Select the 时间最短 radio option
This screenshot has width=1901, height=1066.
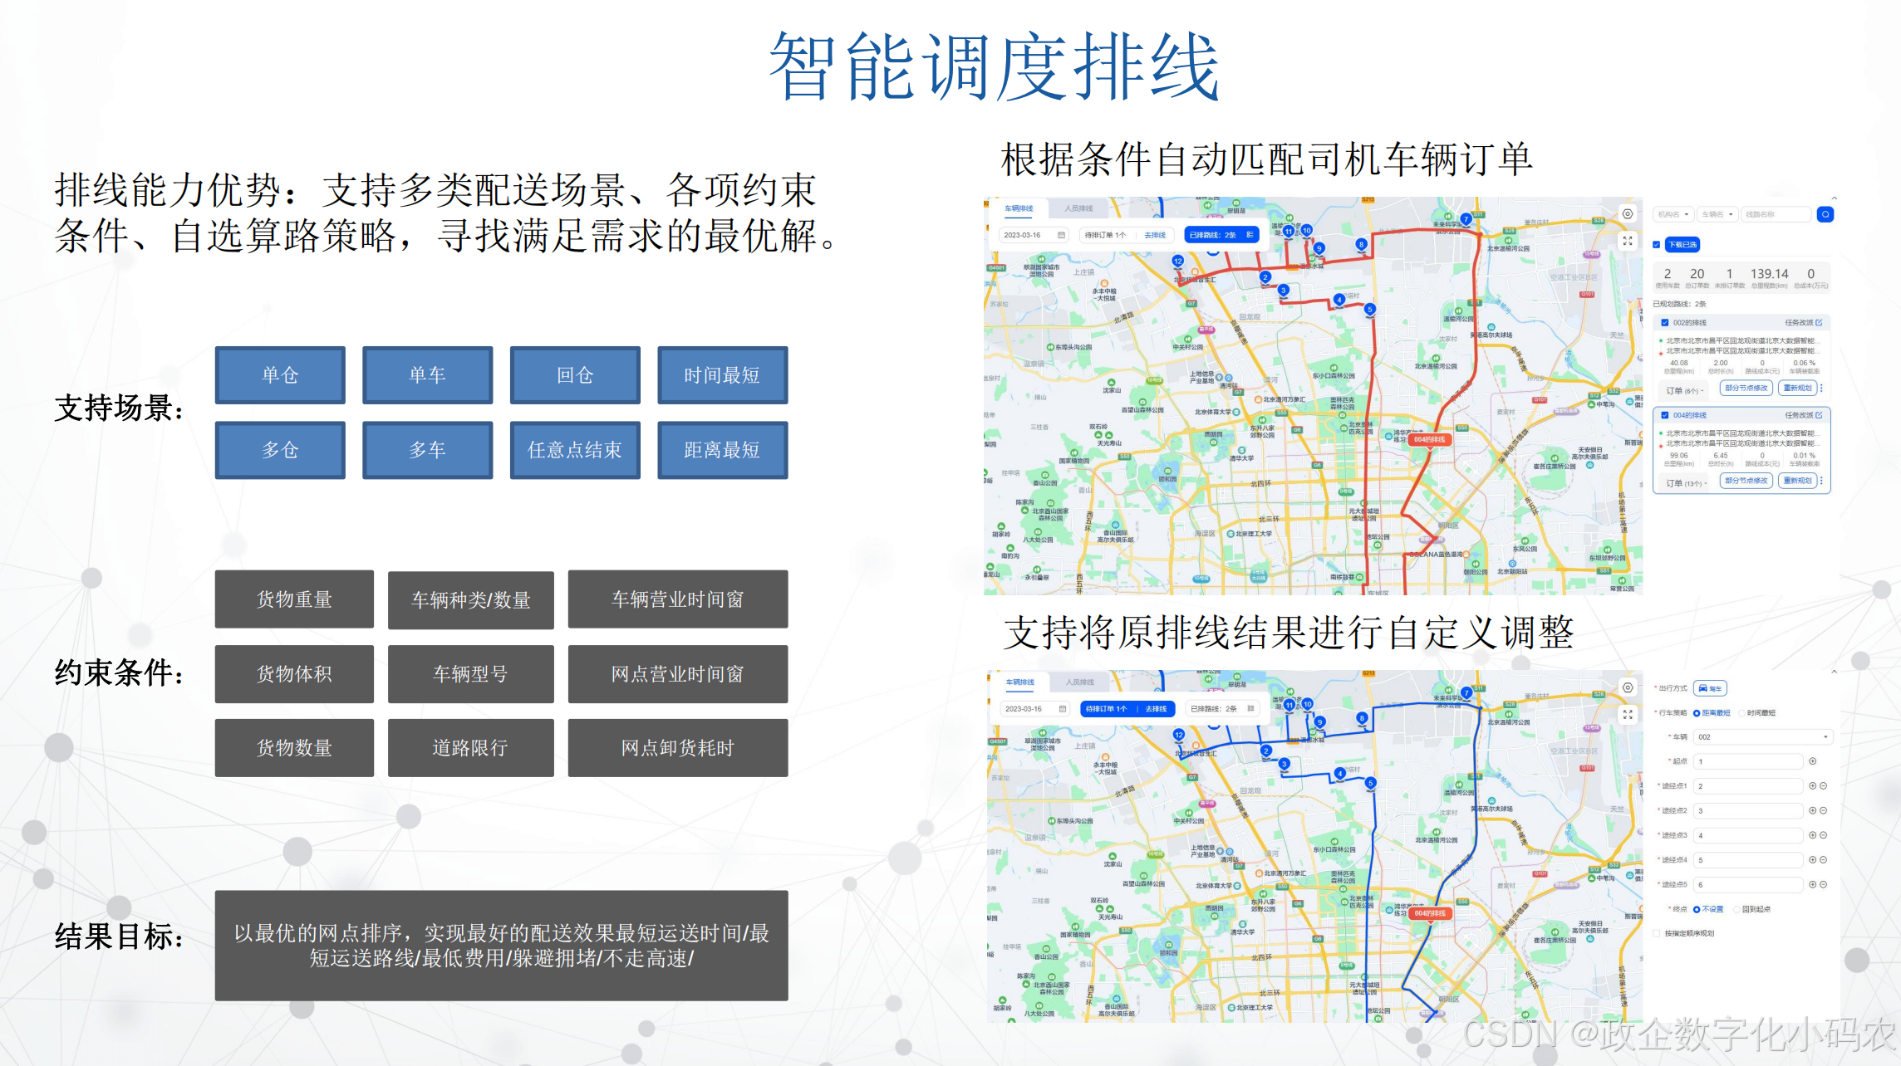click(x=1742, y=713)
